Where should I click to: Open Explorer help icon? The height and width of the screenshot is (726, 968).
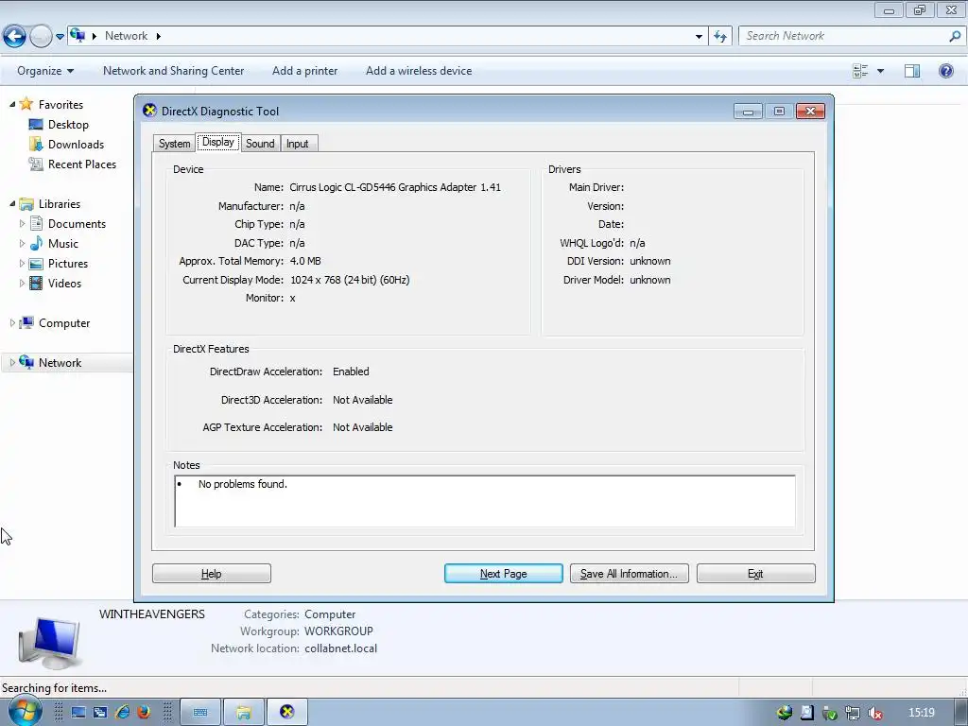(945, 71)
